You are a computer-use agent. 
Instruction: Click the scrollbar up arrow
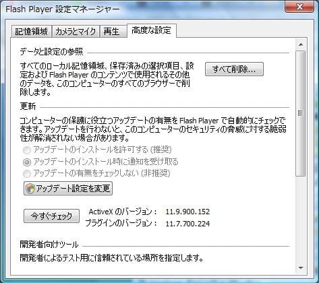click(x=301, y=44)
